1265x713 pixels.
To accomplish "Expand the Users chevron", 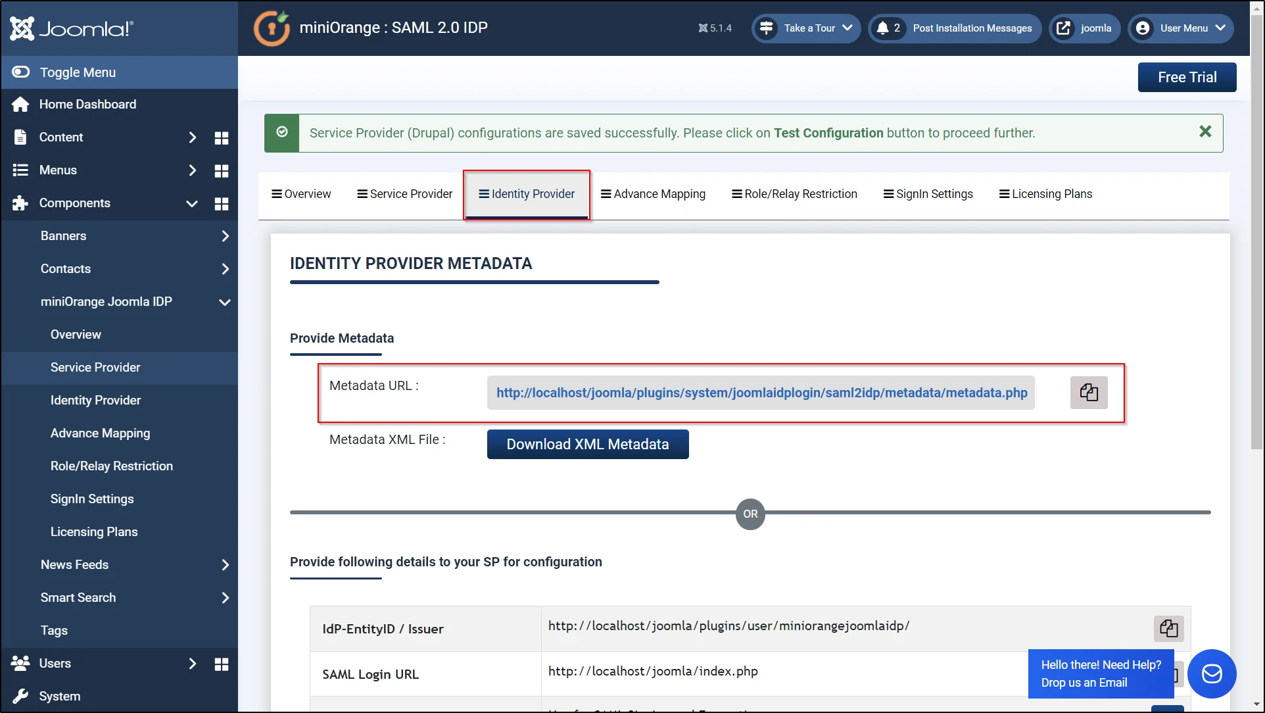I will point(192,664).
